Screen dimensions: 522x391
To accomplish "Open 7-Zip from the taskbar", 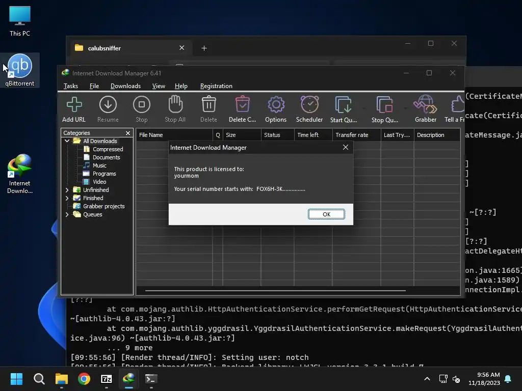I will pyautogui.click(x=107, y=379).
